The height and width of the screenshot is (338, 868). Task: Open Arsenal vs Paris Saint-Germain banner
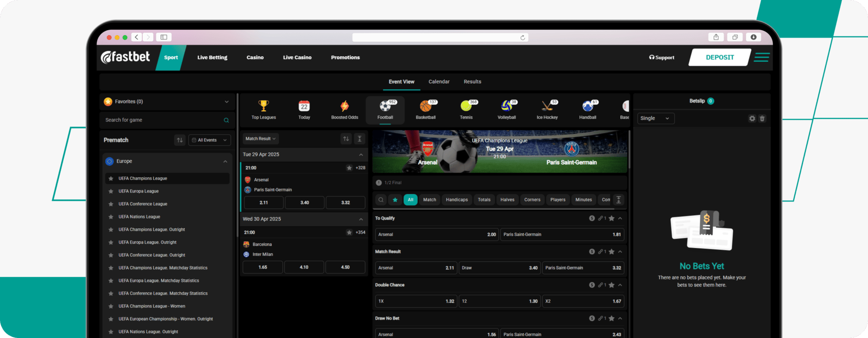[x=500, y=152]
